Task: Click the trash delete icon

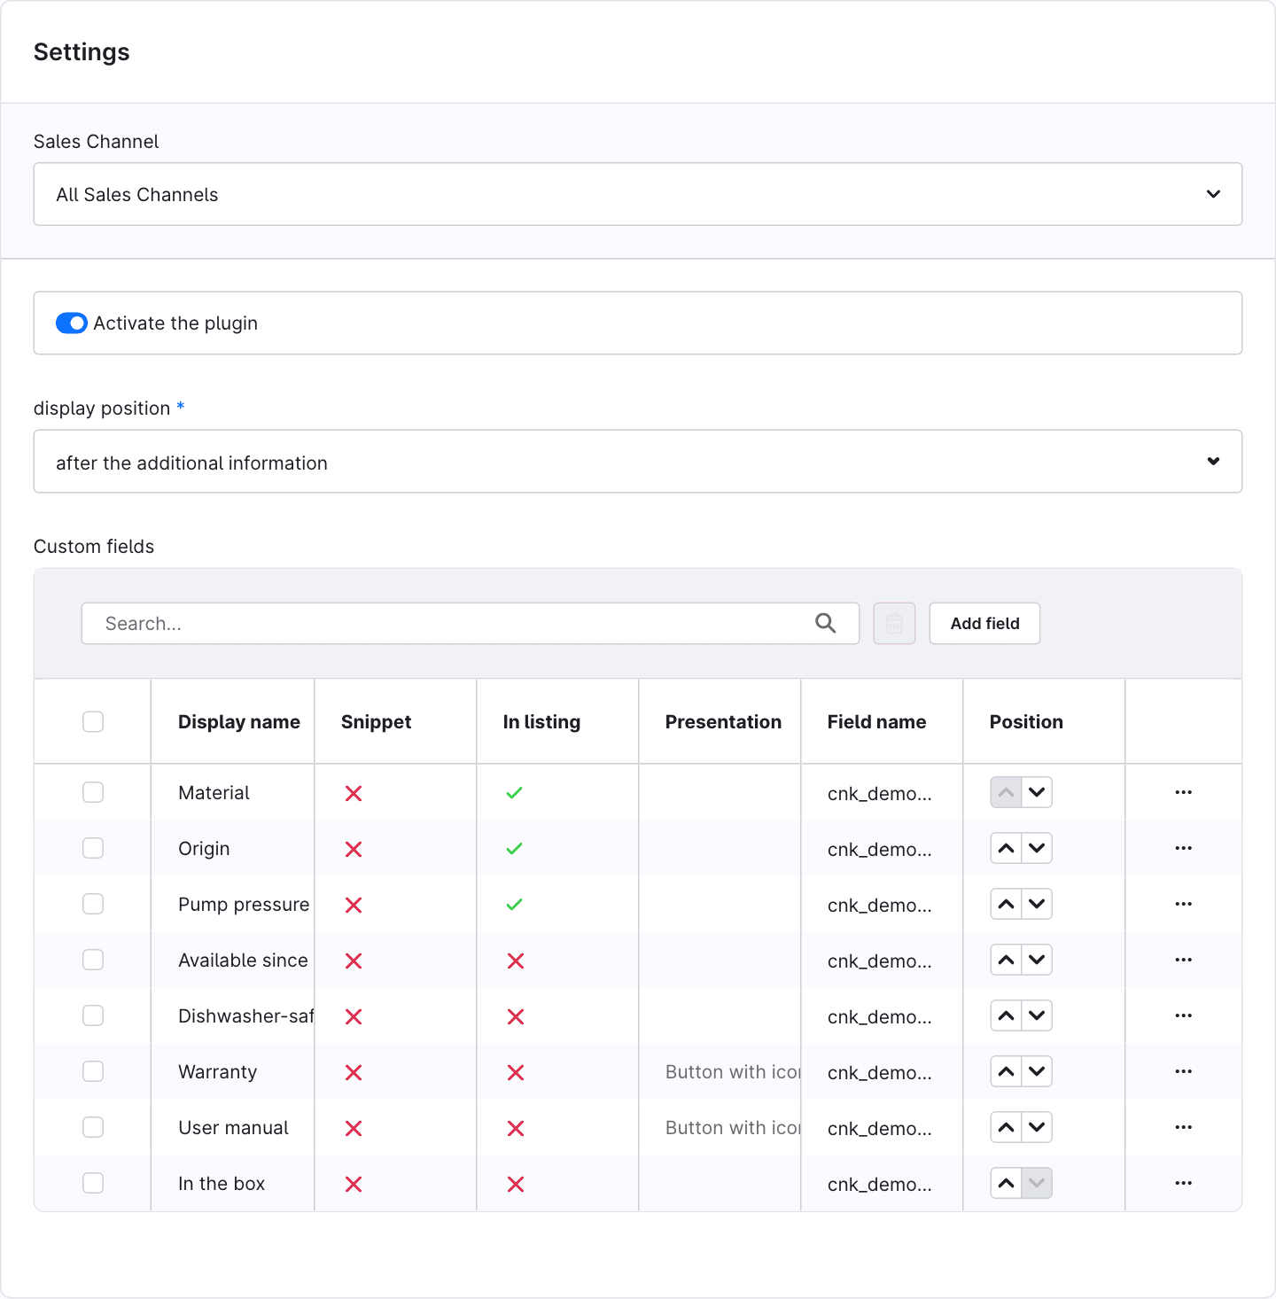Action: coord(894,623)
